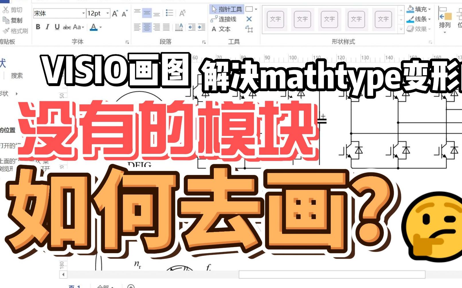Open the font color dropdown arrow

[101, 27]
